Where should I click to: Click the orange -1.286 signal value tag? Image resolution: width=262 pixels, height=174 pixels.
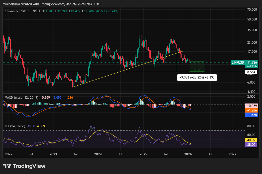(251, 110)
